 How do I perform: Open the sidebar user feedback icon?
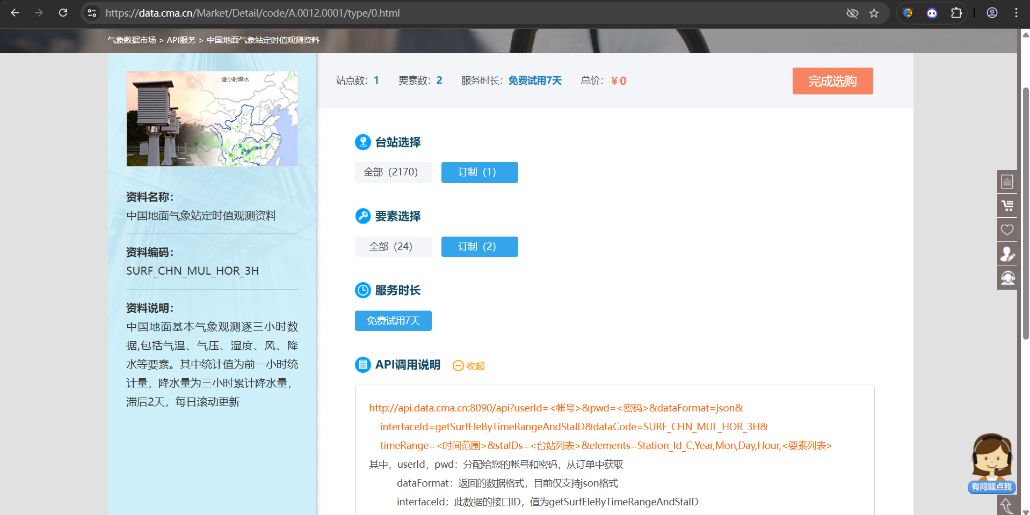click(x=1007, y=254)
